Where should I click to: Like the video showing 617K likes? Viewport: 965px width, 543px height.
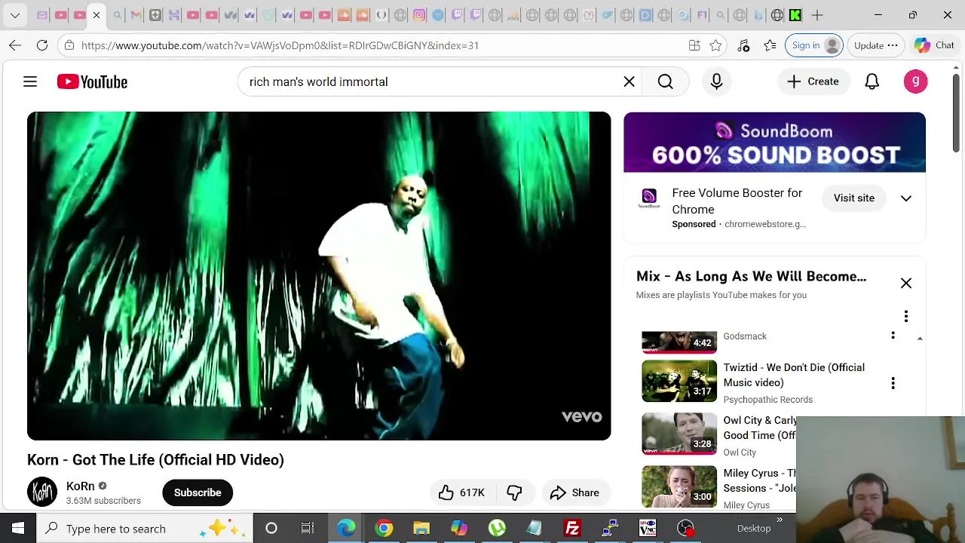pyautogui.click(x=461, y=492)
